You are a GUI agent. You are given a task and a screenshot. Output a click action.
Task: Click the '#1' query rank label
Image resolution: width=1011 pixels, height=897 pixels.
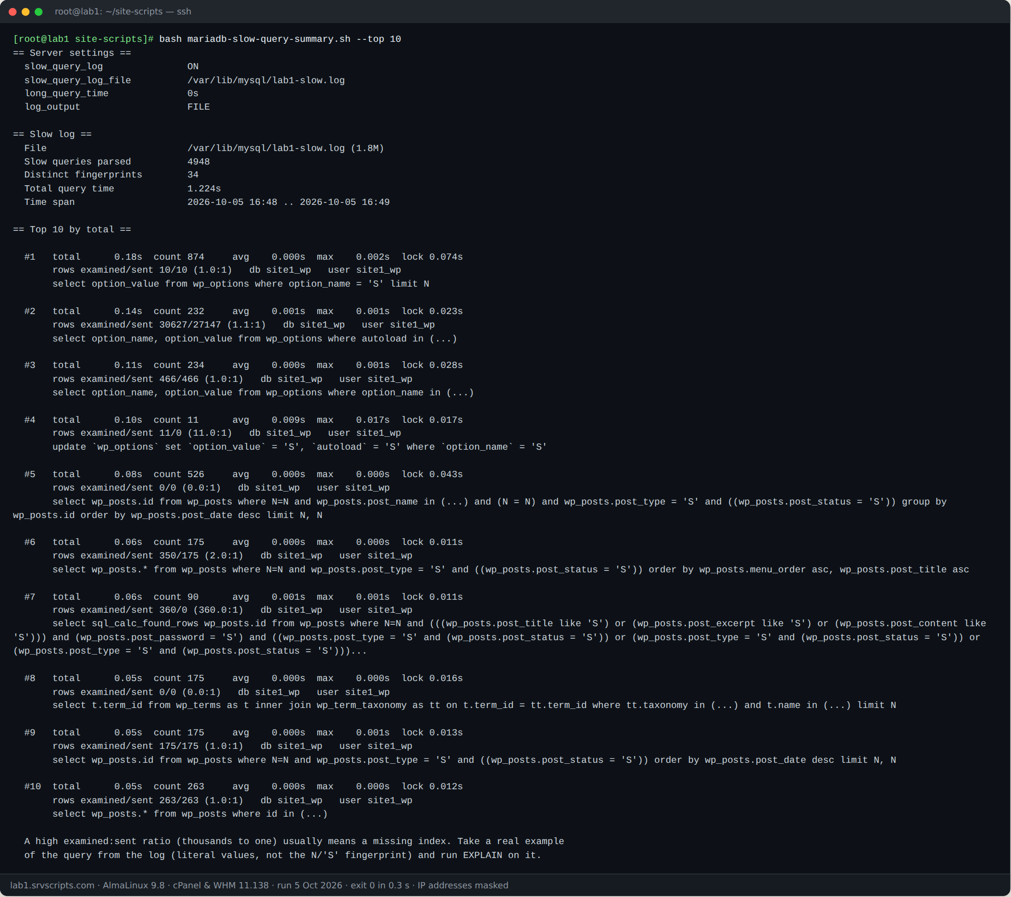pos(30,257)
